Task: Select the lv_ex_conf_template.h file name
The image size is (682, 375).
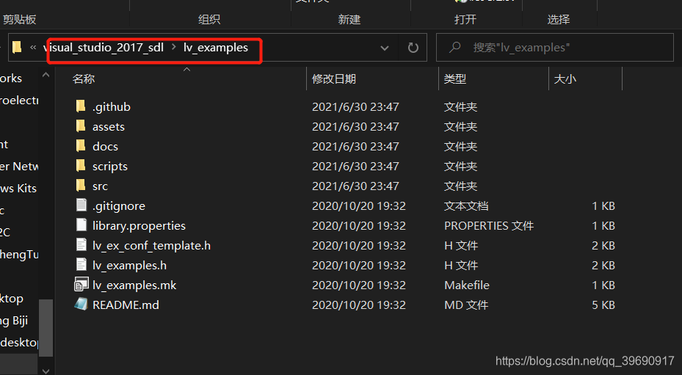Action: point(151,246)
